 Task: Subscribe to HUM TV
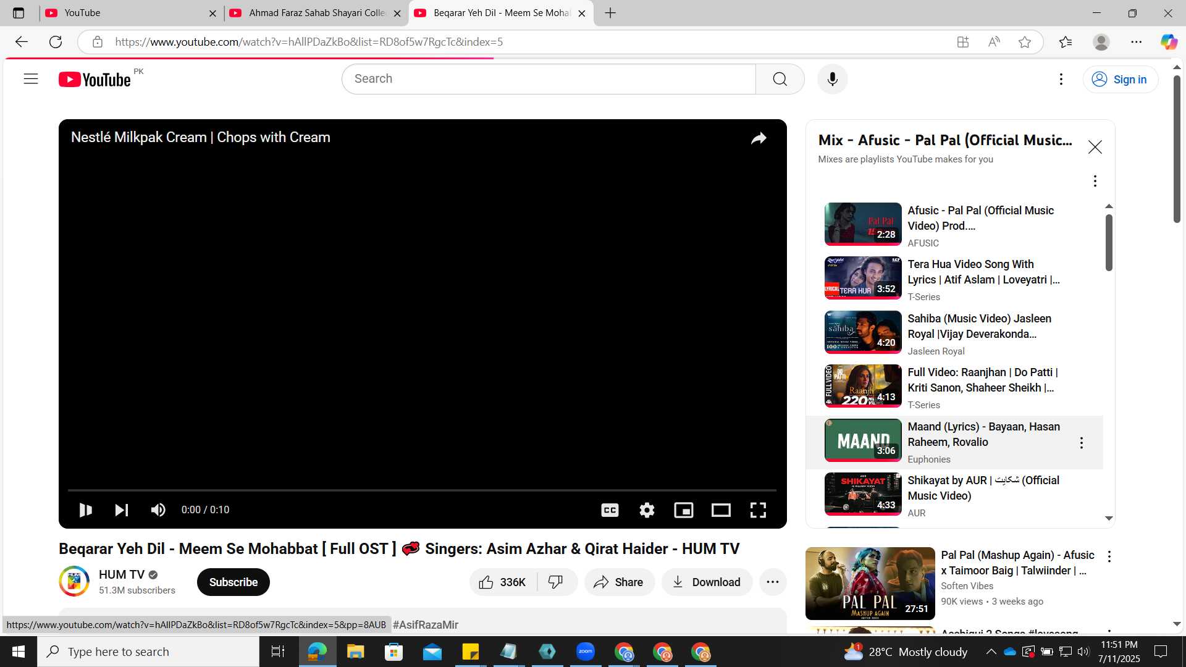[233, 582]
